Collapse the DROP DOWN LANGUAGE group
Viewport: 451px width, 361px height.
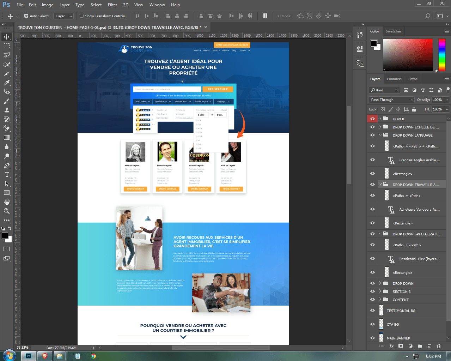coord(380,135)
